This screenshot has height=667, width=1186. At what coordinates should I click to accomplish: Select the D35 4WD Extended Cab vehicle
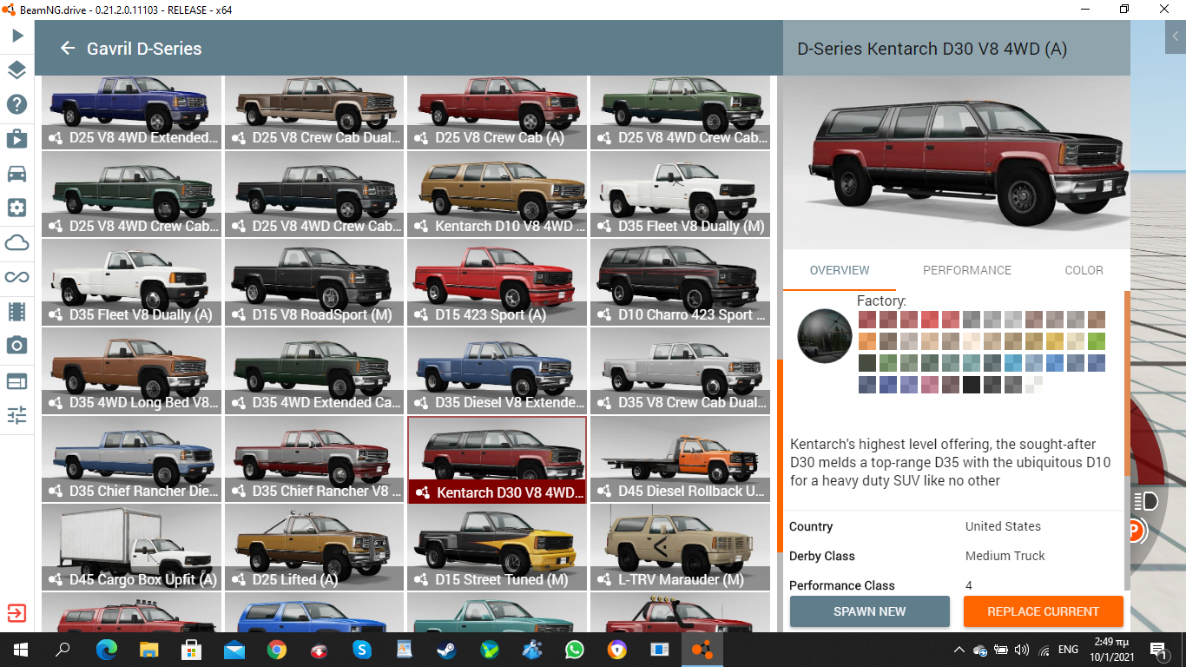314,371
